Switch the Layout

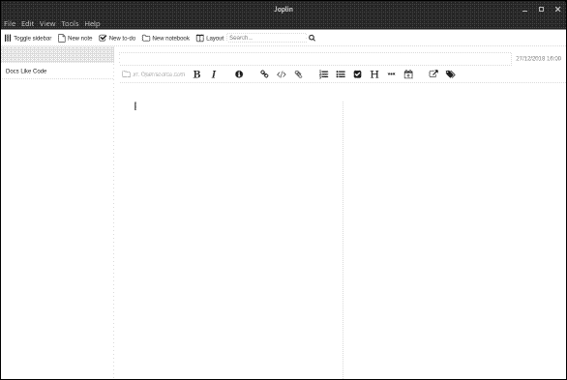click(210, 38)
